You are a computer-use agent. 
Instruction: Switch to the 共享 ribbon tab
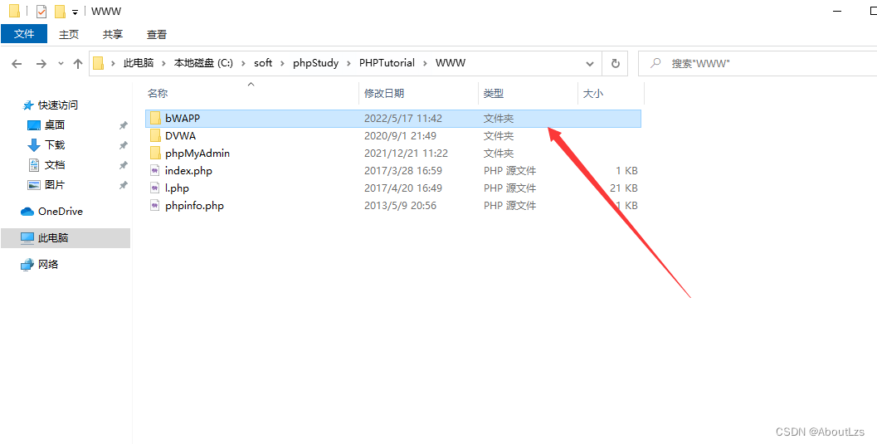coord(112,34)
